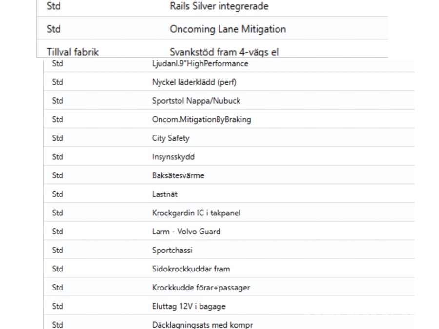
Task: Click the Larm - Volvo Guard entry
Action: point(186,232)
